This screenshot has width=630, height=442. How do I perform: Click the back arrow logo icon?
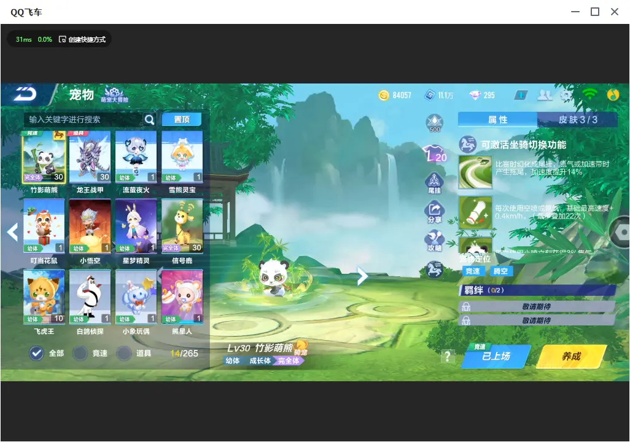point(25,95)
